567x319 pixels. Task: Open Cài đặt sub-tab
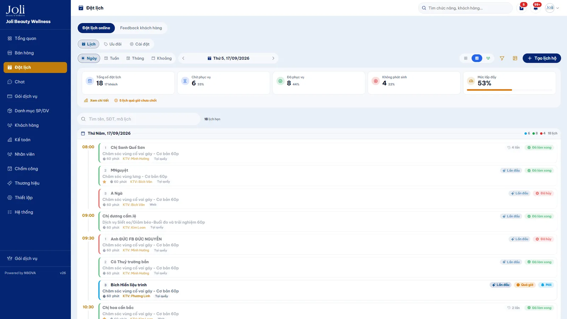pos(140,44)
